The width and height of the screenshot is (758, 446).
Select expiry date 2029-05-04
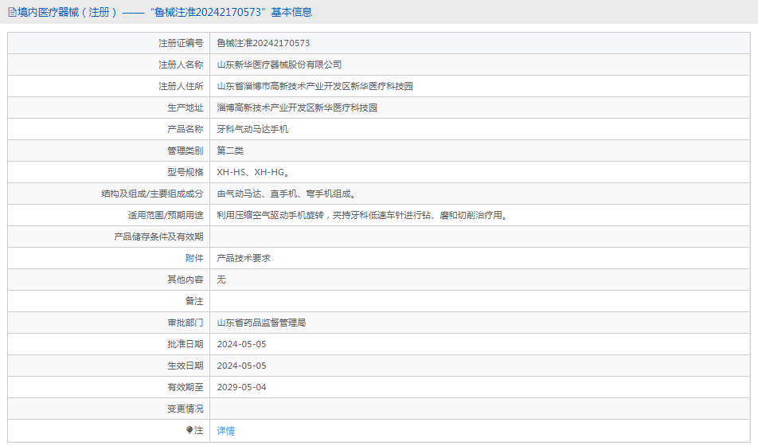(x=242, y=387)
